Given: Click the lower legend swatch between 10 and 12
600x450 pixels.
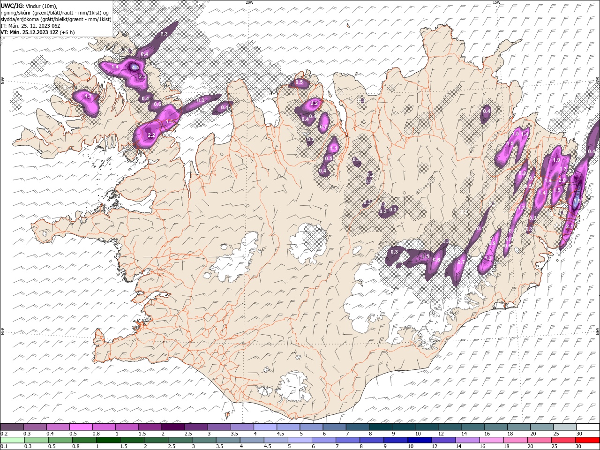Looking at the screenshot, I should 420,440.
